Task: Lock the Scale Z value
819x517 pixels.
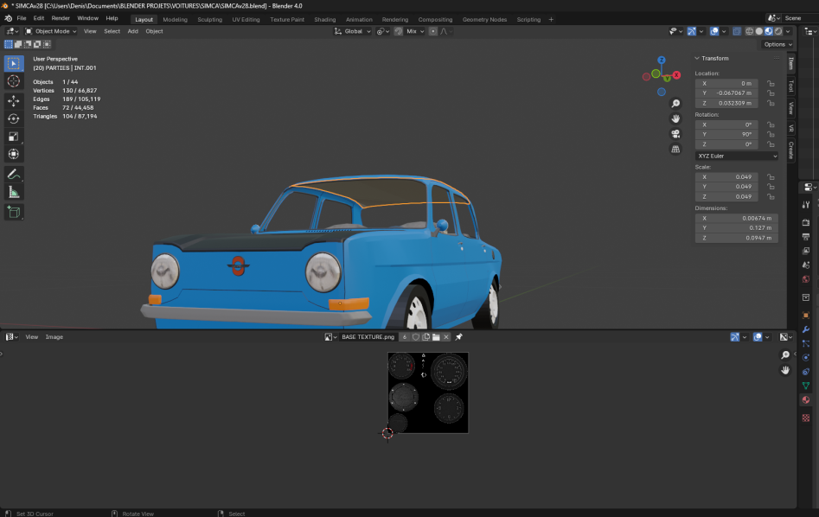Action: [x=771, y=197]
